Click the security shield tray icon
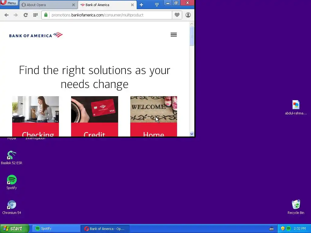The width and height of the screenshot is (311, 233). click(283, 229)
